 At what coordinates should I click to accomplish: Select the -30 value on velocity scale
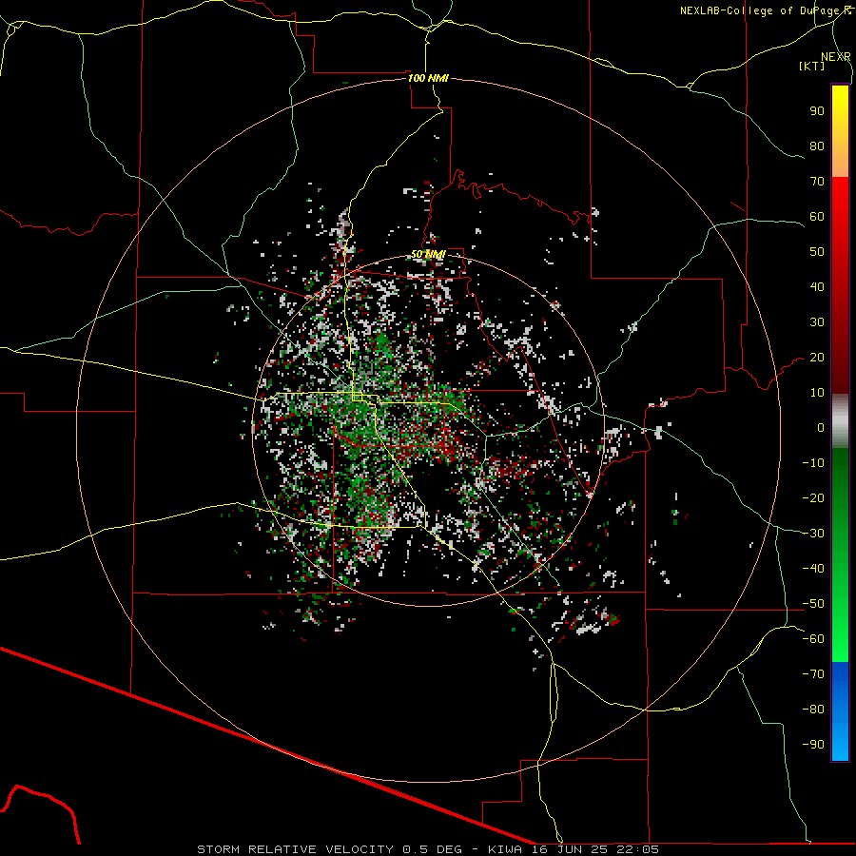pyautogui.click(x=813, y=534)
